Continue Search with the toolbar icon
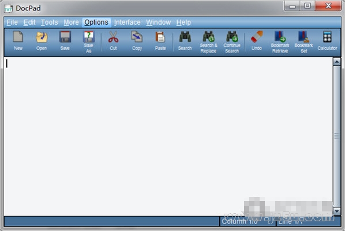Viewport: 345px width, 231px height. [232, 41]
